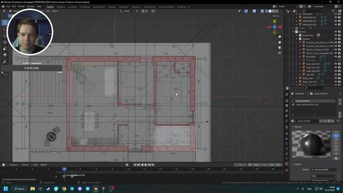Viewport: 343px width, 193px height.
Task: Open the World properties tab
Action: pyautogui.click(x=287, y=121)
